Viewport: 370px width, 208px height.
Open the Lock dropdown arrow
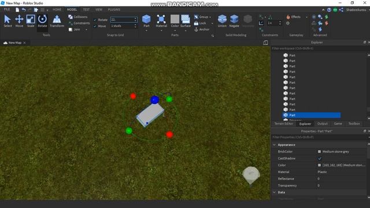212,23
